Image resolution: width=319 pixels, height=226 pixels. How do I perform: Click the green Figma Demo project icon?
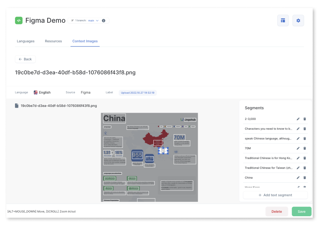pyautogui.click(x=19, y=21)
